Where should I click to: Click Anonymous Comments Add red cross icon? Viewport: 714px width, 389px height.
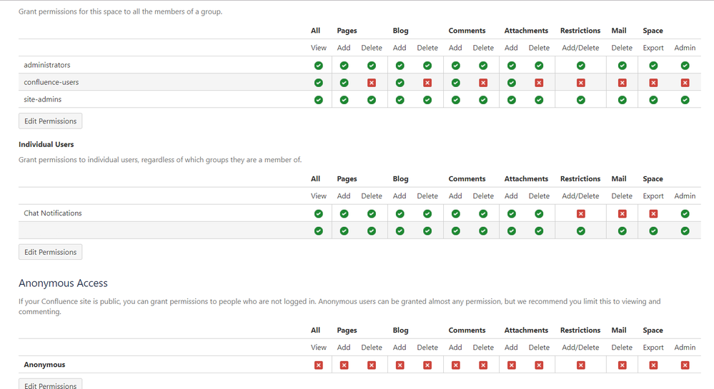pyautogui.click(x=455, y=365)
